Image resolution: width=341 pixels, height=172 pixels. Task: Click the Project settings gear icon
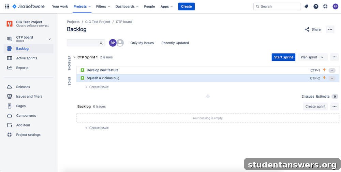(9, 135)
